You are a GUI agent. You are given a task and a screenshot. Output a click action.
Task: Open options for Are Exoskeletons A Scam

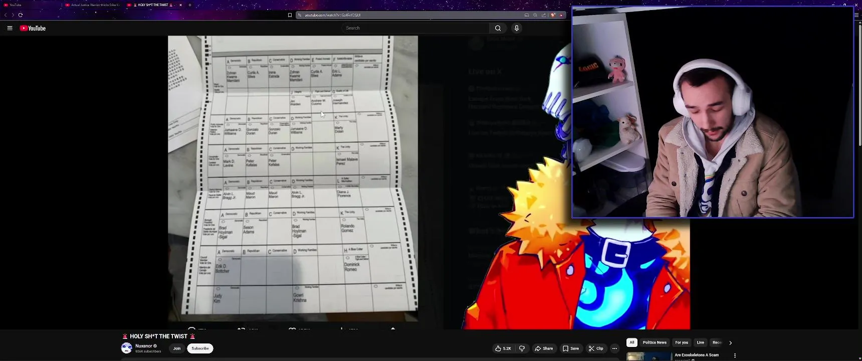coord(735,355)
